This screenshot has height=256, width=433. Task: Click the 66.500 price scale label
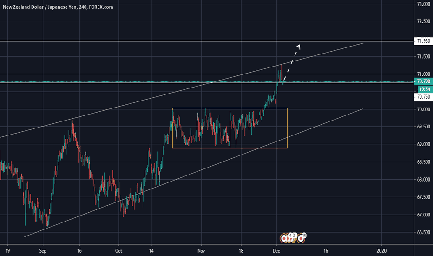click(423, 232)
